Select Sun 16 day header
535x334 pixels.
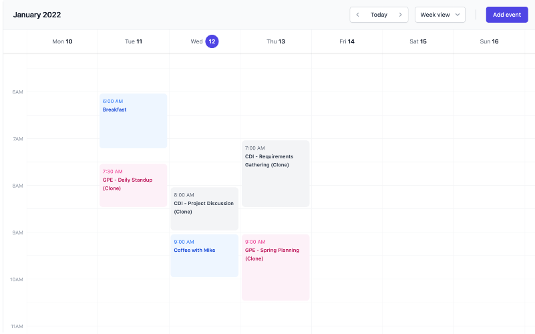click(x=489, y=41)
